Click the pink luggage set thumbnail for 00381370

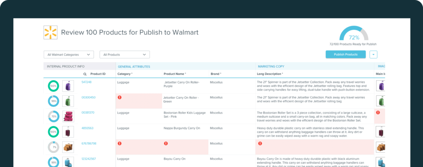click(x=68, y=116)
